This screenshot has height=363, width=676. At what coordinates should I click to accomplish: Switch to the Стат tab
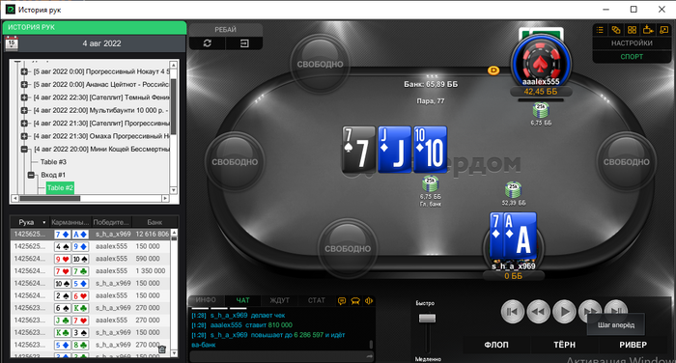(317, 300)
